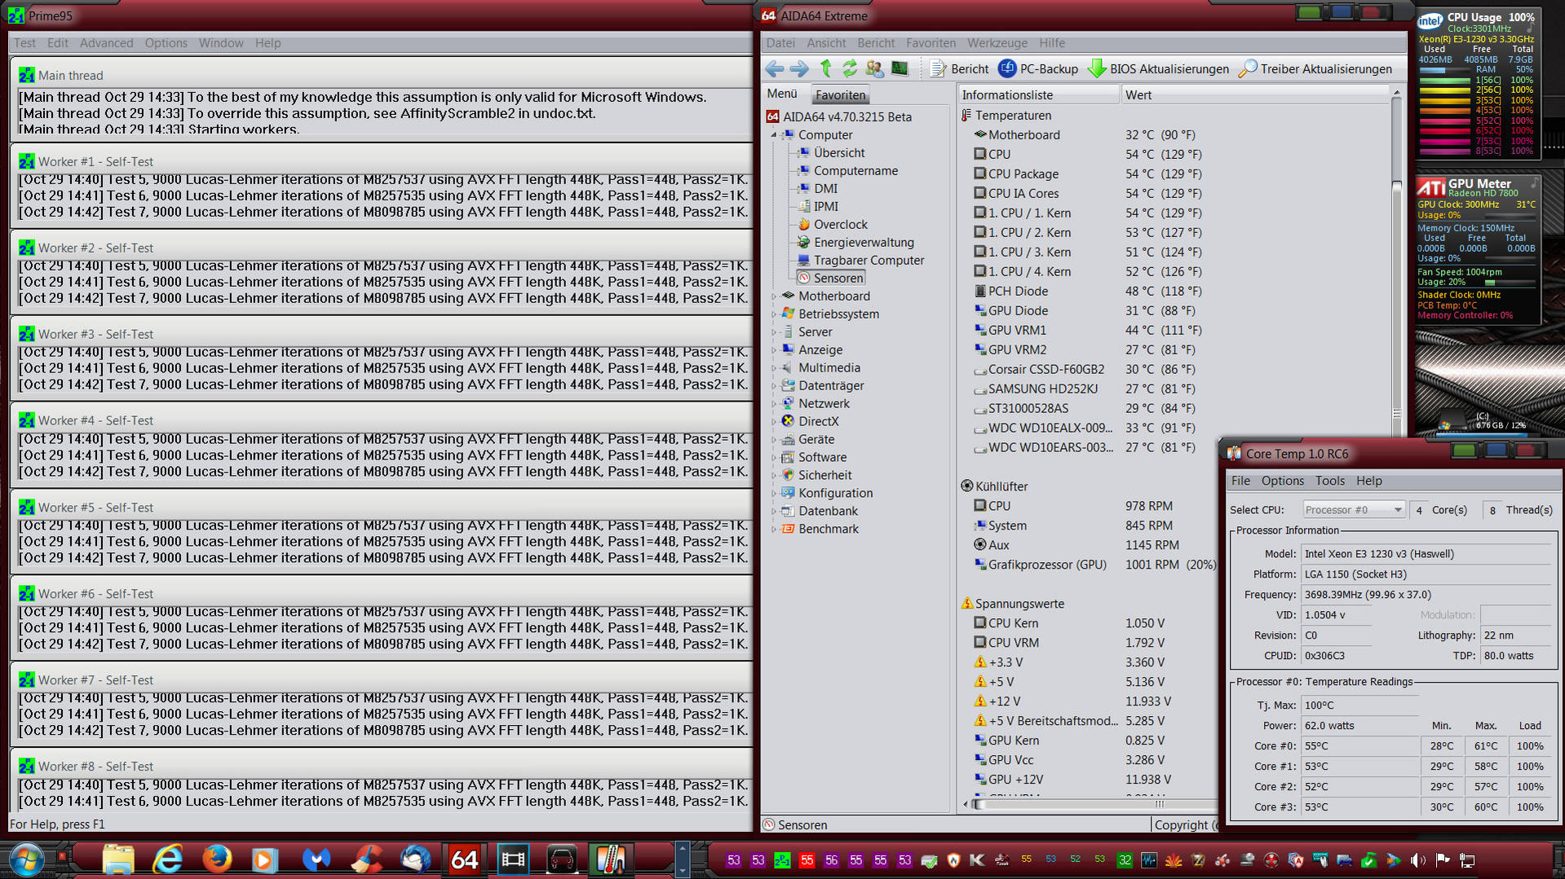Expand the Netzwerk tree node
The image size is (1565, 879).
(x=774, y=404)
